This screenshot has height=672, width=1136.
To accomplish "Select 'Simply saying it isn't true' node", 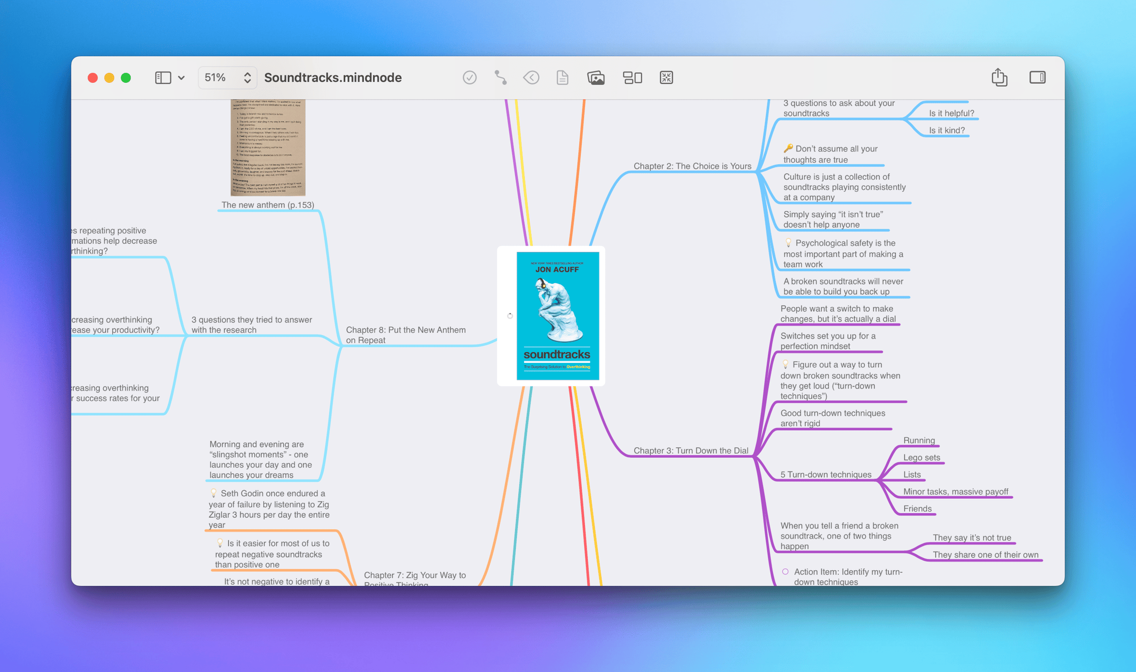I will [x=833, y=220].
